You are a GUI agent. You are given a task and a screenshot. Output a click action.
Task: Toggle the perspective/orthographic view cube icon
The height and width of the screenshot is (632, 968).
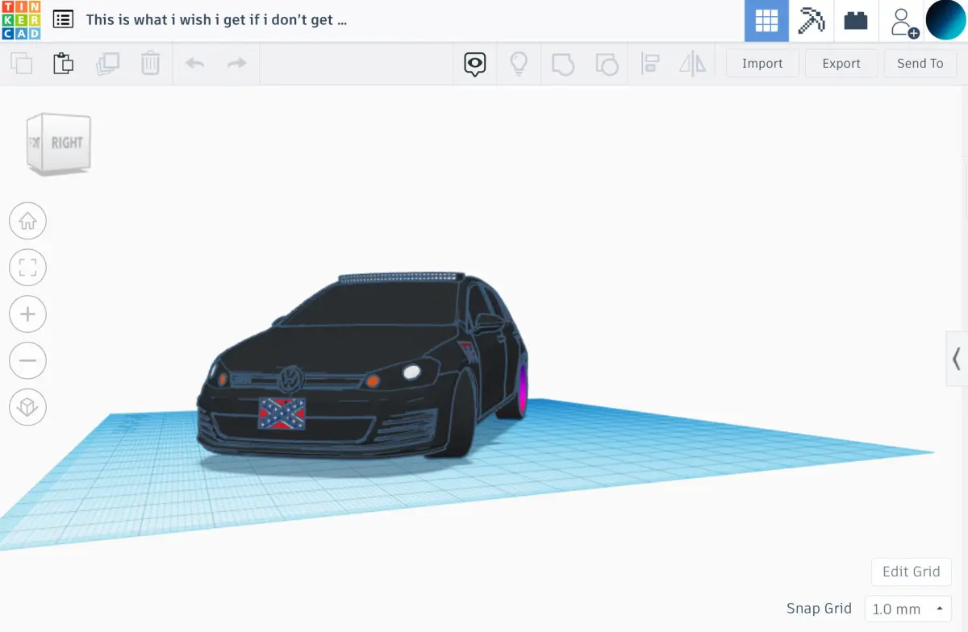[27, 408]
